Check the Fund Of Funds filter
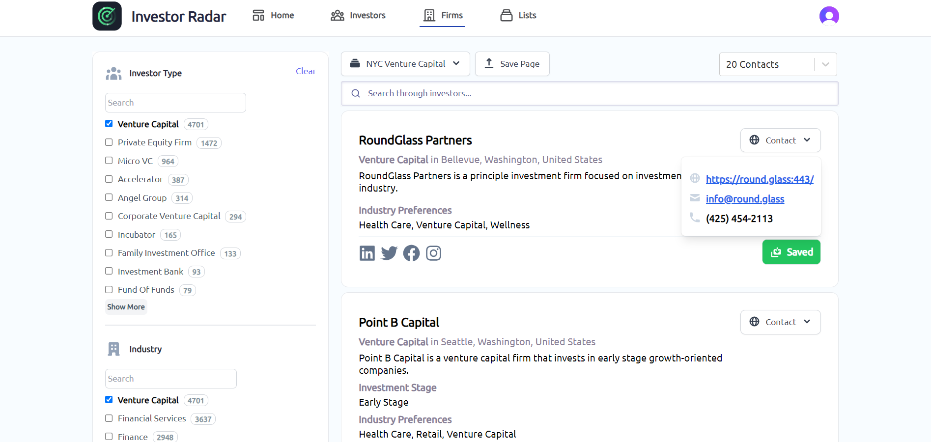Screen dimensions: 931x442 pos(109,290)
